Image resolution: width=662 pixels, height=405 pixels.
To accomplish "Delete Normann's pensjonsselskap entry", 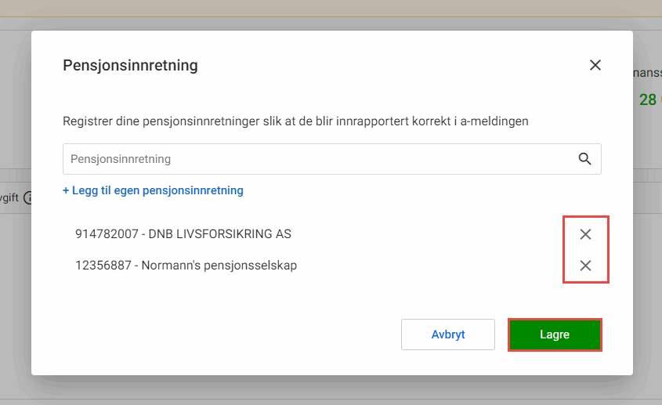I will (585, 266).
